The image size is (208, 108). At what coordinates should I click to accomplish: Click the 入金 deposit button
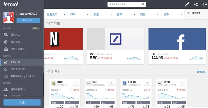(x=22, y=102)
